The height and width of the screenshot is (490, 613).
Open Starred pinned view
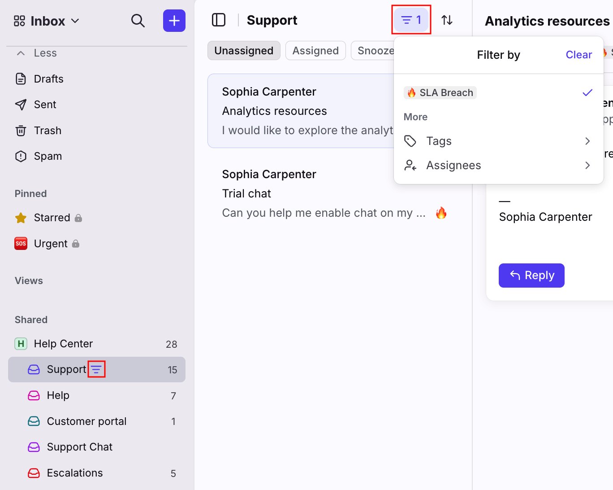click(52, 218)
